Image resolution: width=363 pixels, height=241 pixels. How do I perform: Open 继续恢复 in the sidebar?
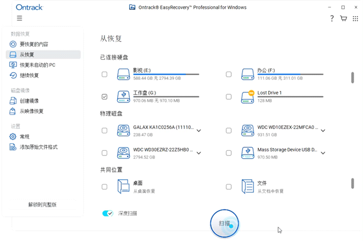[43, 75]
